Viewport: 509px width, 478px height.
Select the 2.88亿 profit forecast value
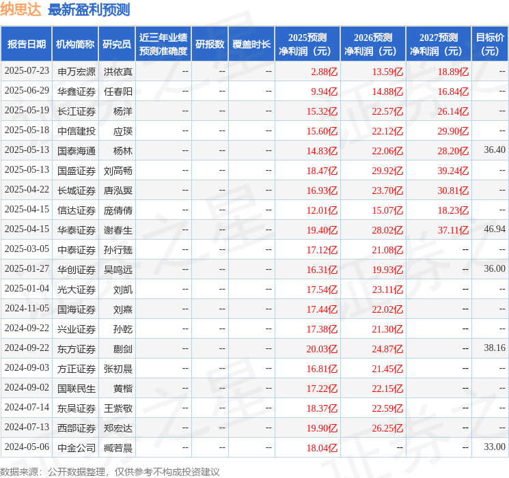[324, 71]
